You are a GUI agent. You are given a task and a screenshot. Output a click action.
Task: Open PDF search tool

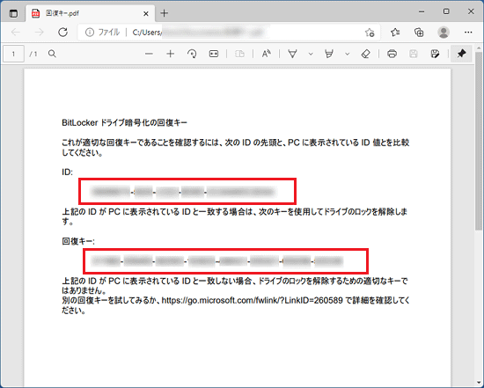click(52, 54)
